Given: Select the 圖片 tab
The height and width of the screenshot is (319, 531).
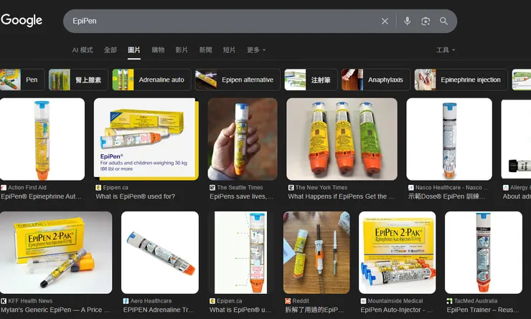Looking at the screenshot, I should click(133, 50).
